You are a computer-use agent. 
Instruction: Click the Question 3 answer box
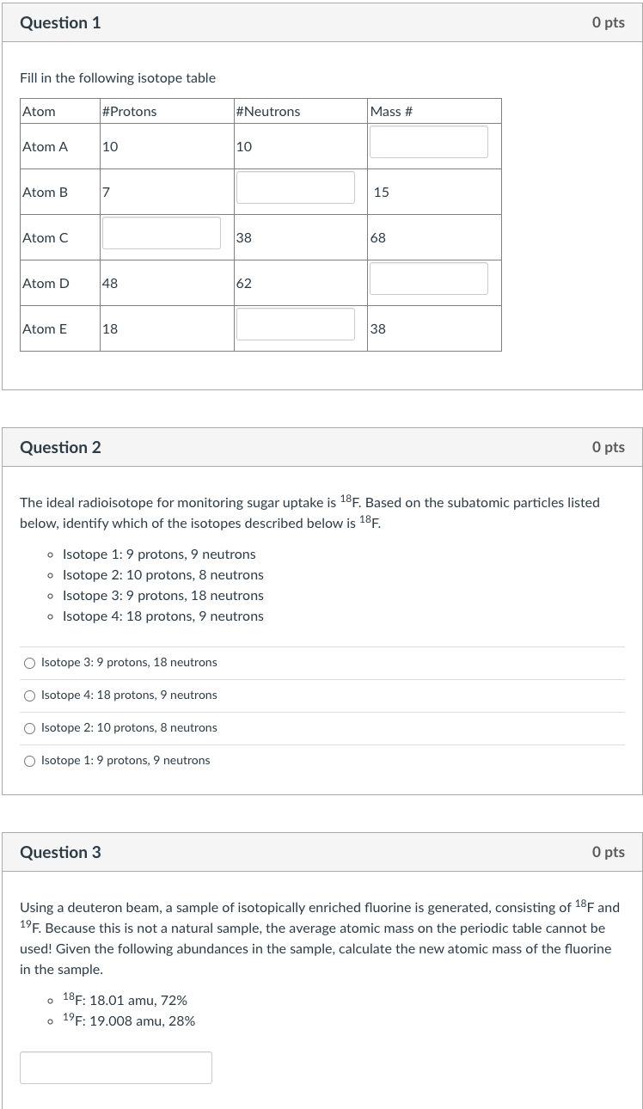(115, 1067)
